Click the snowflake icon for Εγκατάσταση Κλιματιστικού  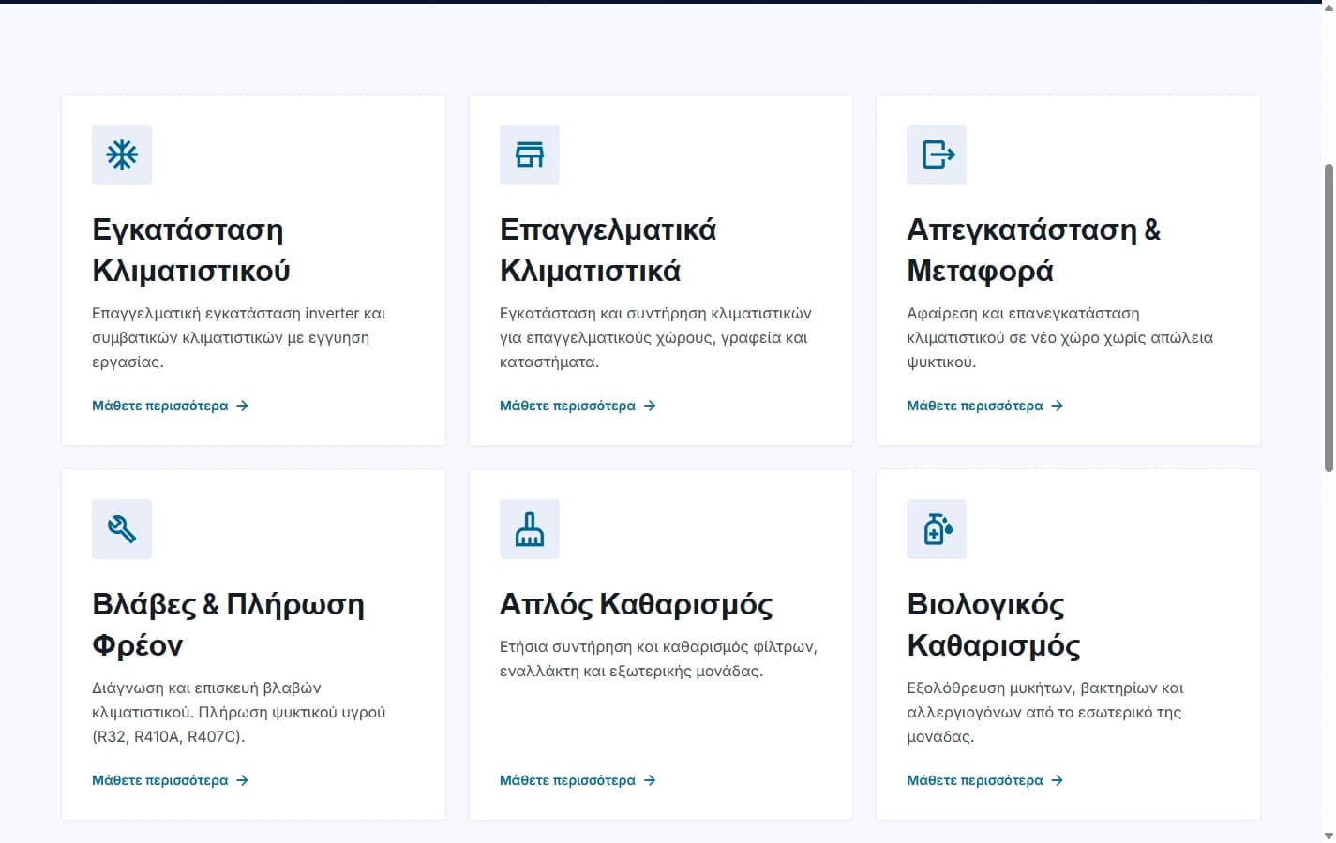[122, 155]
